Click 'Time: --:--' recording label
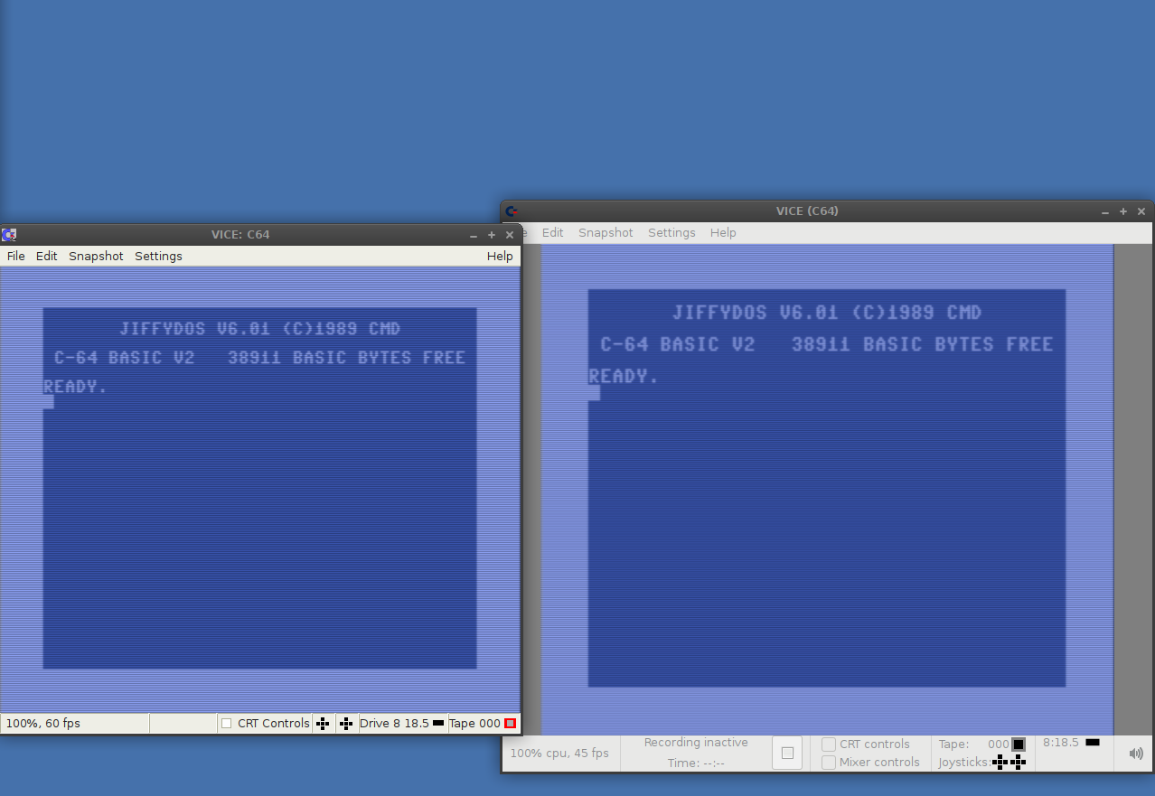The height and width of the screenshot is (796, 1155). click(x=696, y=763)
